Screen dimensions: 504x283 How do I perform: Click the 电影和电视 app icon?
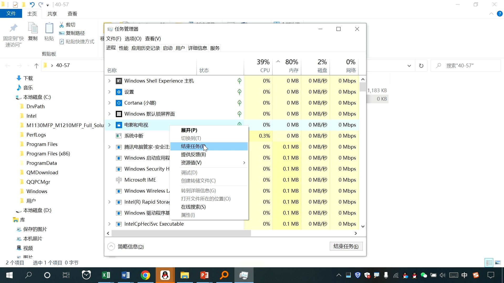119,125
